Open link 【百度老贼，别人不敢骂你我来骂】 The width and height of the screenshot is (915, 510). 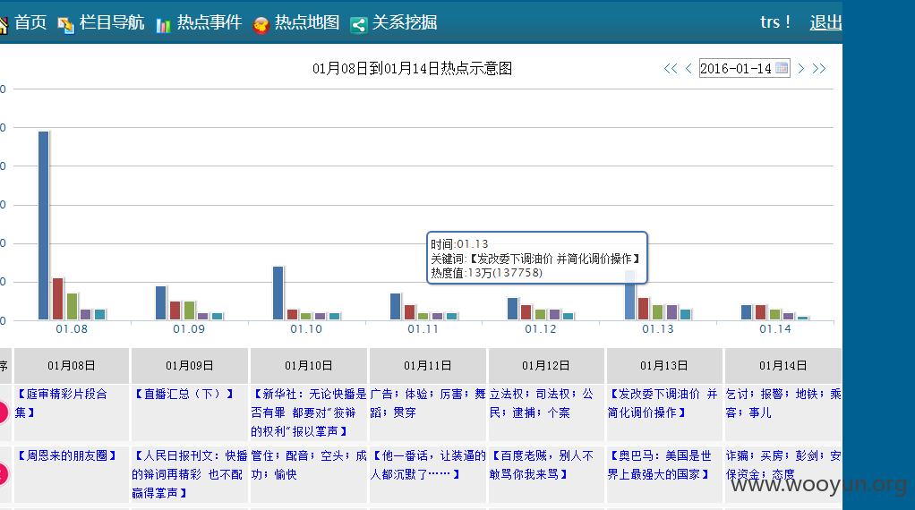pos(542,465)
